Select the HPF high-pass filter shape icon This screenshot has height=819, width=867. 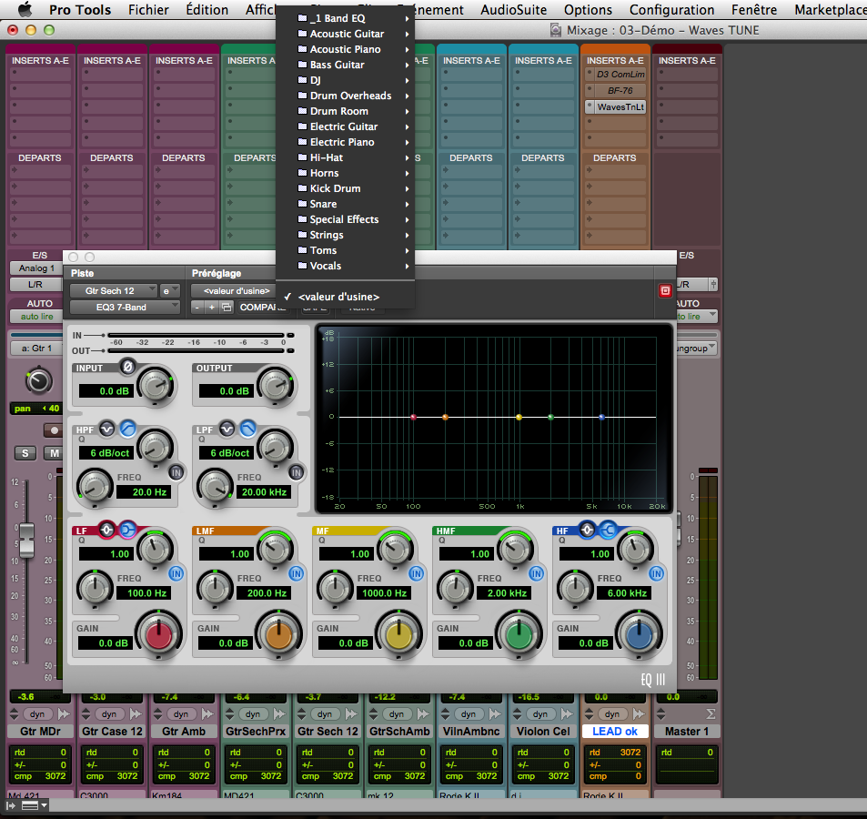(x=127, y=429)
